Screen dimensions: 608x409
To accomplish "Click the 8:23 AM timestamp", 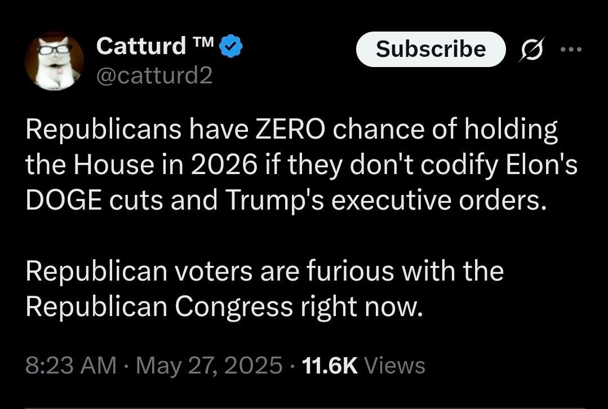I will click(71, 366).
